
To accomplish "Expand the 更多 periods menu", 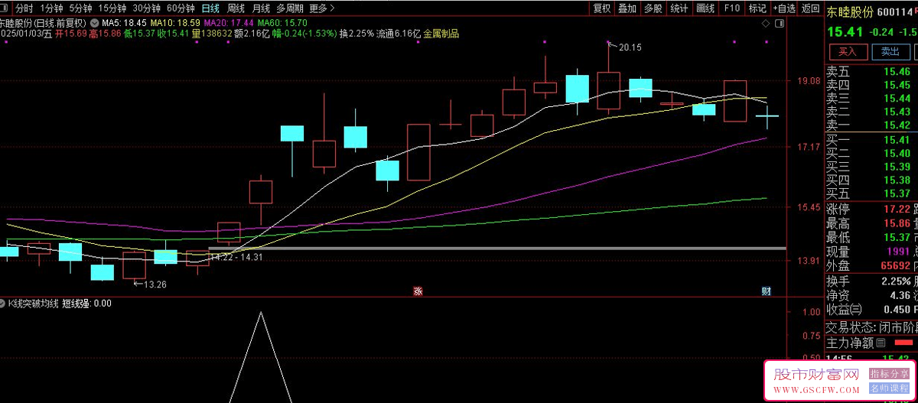I will coord(321,8).
